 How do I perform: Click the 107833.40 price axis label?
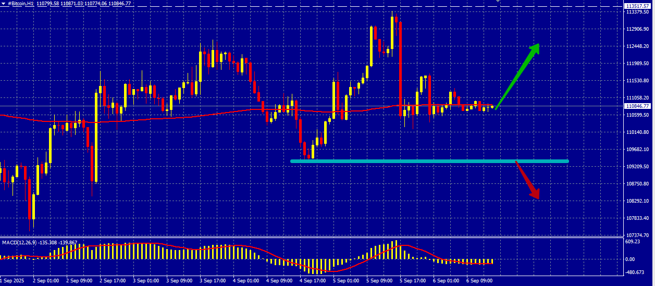click(x=637, y=218)
